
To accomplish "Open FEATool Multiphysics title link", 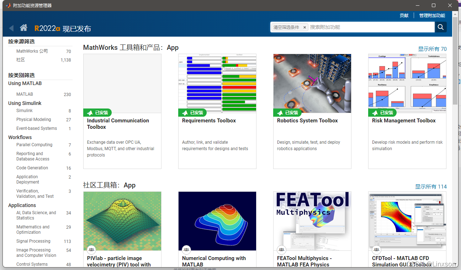I will (304, 261).
